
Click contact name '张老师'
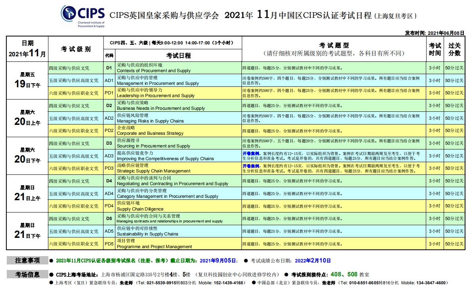pos(329,283)
